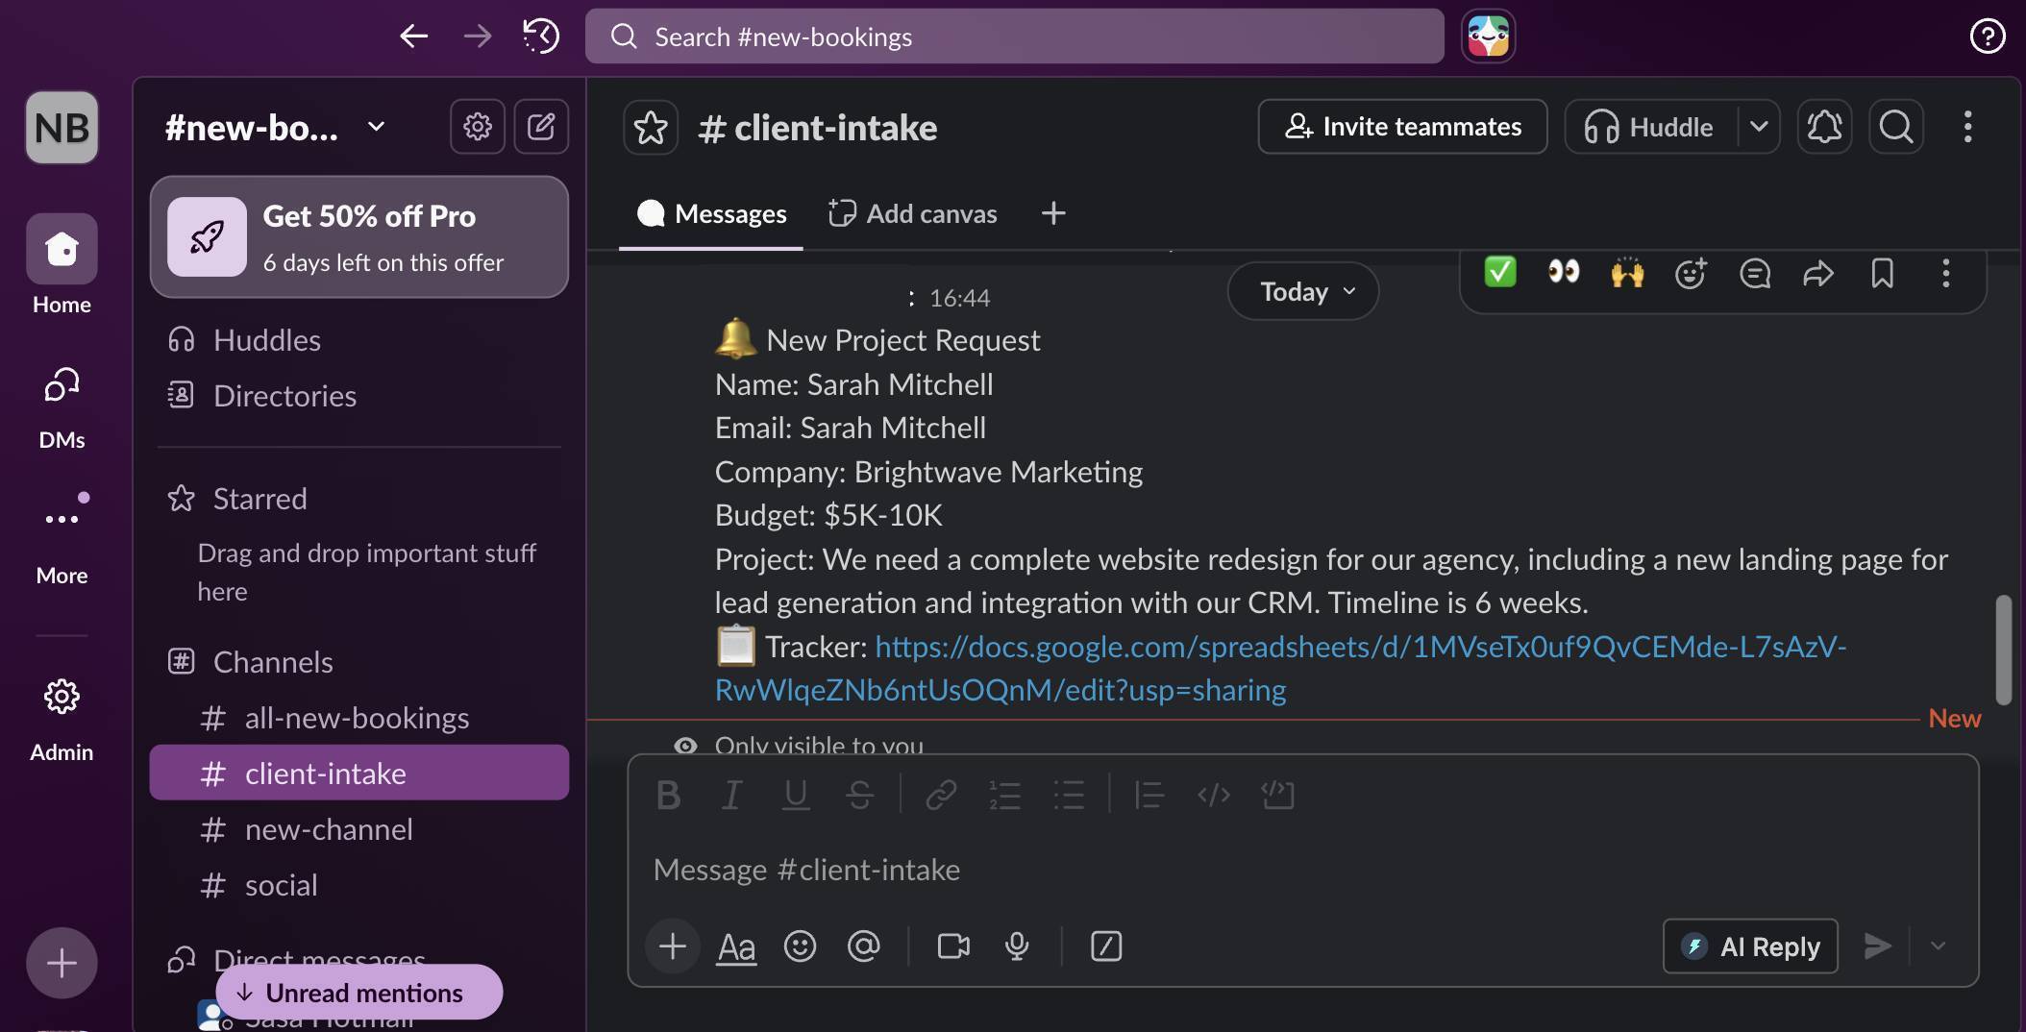Image resolution: width=2026 pixels, height=1032 pixels.
Task: Open the emoji picker in message composer
Action: coord(800,946)
